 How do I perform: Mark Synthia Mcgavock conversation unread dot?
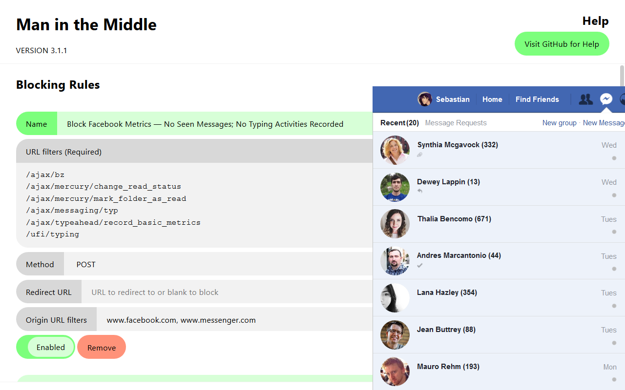614,158
